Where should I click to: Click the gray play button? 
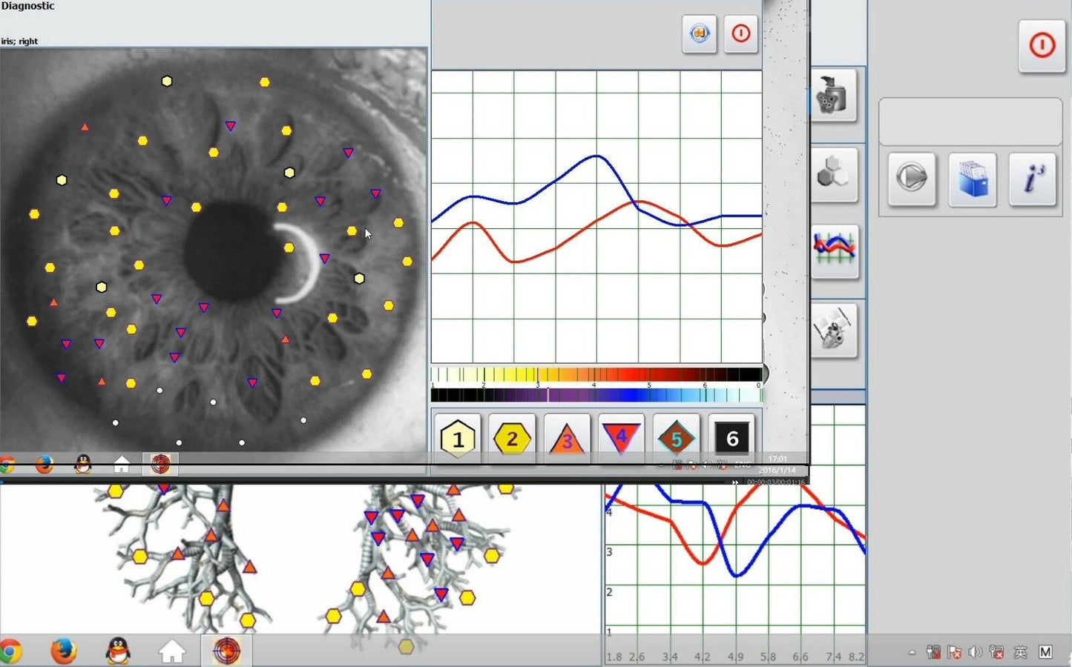pyautogui.click(x=911, y=179)
